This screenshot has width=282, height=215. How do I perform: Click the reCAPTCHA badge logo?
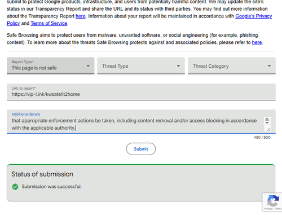273,201
